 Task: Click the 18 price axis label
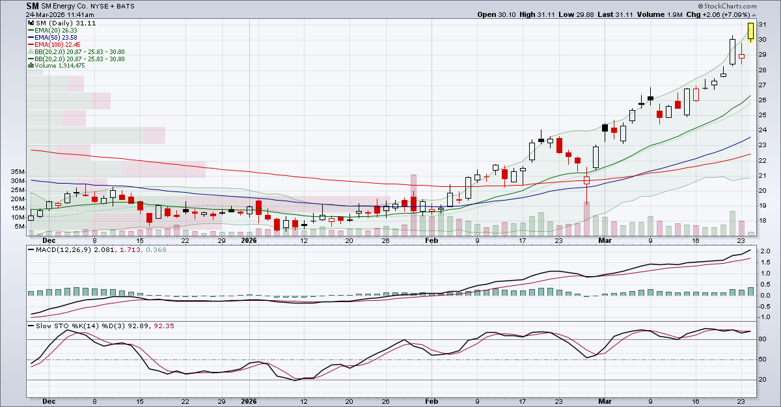tap(763, 220)
